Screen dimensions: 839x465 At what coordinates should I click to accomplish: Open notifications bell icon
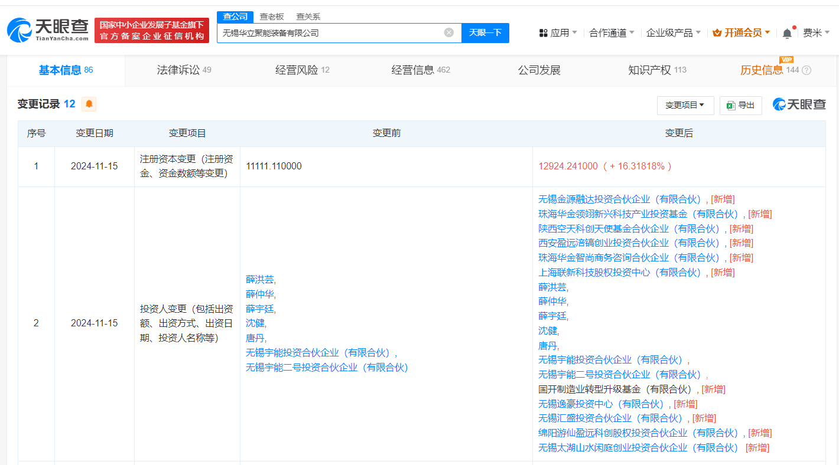coord(787,34)
